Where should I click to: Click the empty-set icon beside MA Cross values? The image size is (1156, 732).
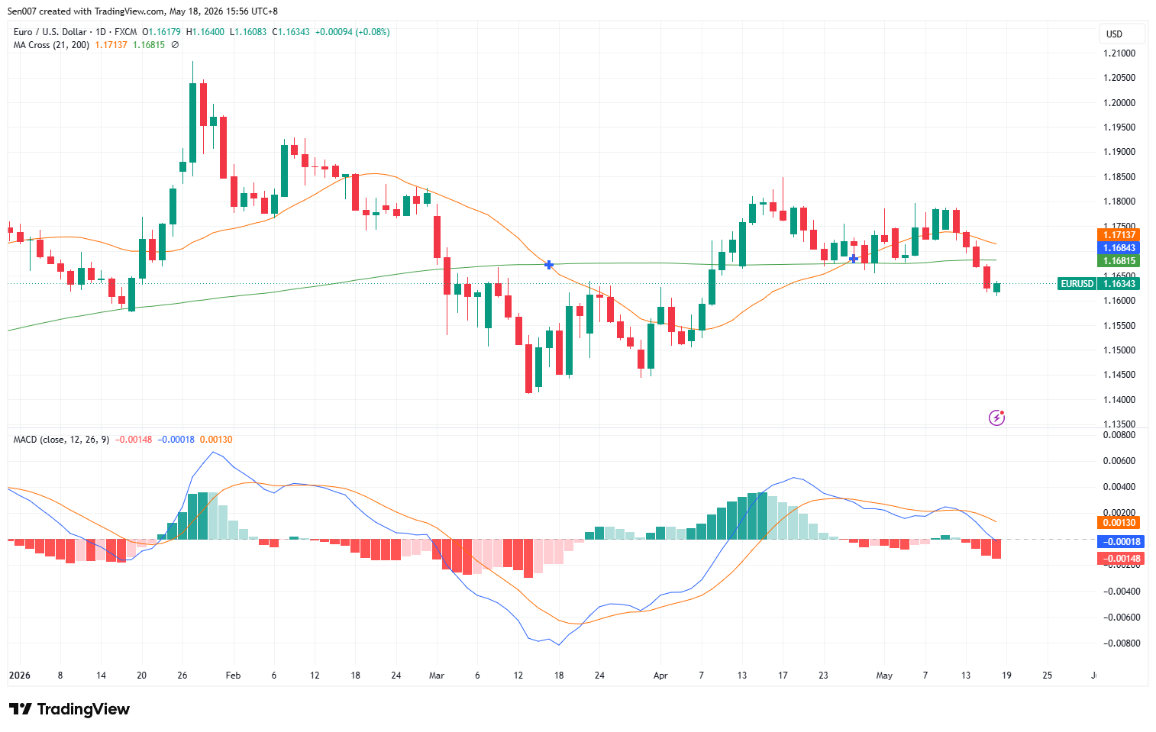(x=175, y=45)
